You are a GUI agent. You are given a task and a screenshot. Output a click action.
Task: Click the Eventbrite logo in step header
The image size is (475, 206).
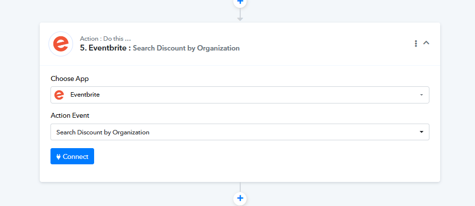point(61,44)
